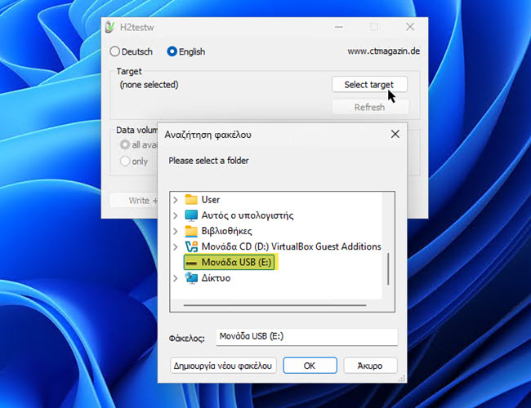Close the H2testw window
Image resolution: width=531 pixels, height=408 pixels.
[x=410, y=27]
